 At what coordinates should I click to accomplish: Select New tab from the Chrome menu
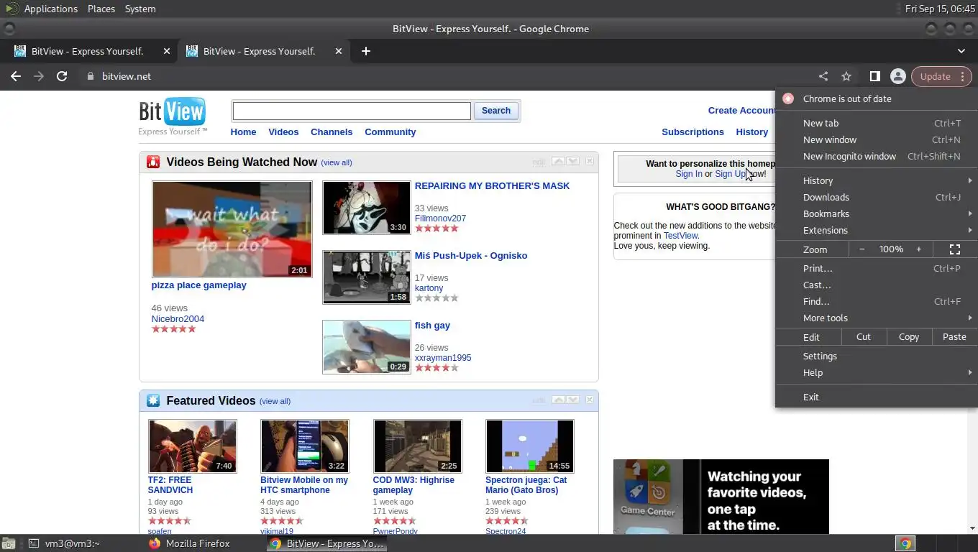[877, 123]
